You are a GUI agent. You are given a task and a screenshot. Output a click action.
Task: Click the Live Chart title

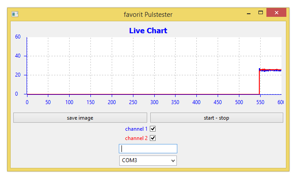pyautogui.click(x=148, y=31)
